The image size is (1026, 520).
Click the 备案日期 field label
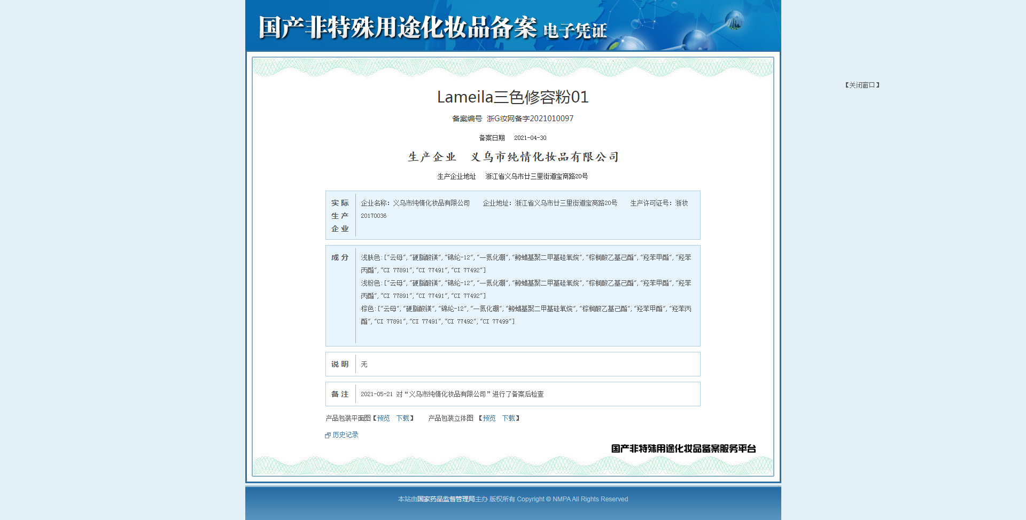[492, 138]
